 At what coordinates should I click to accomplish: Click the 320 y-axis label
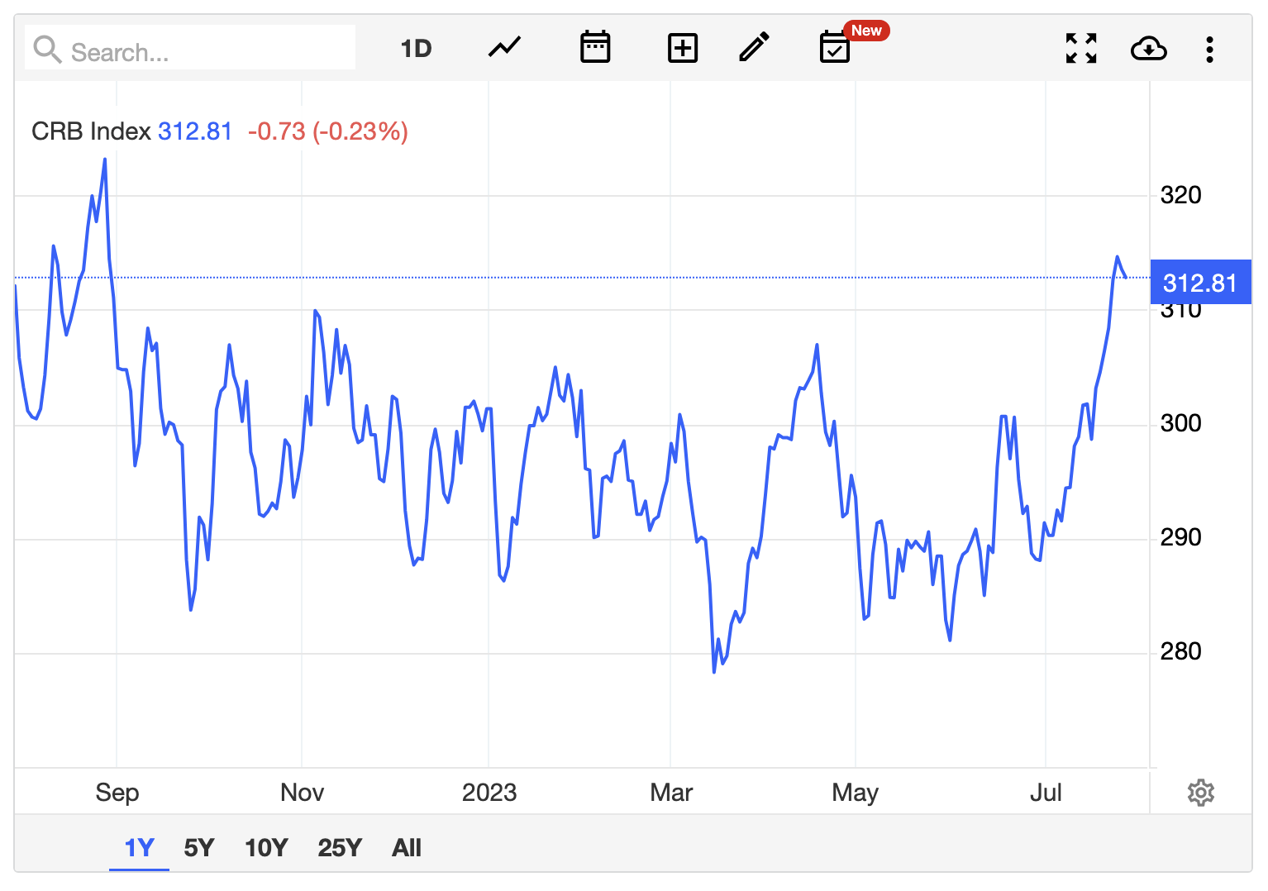point(1180,195)
